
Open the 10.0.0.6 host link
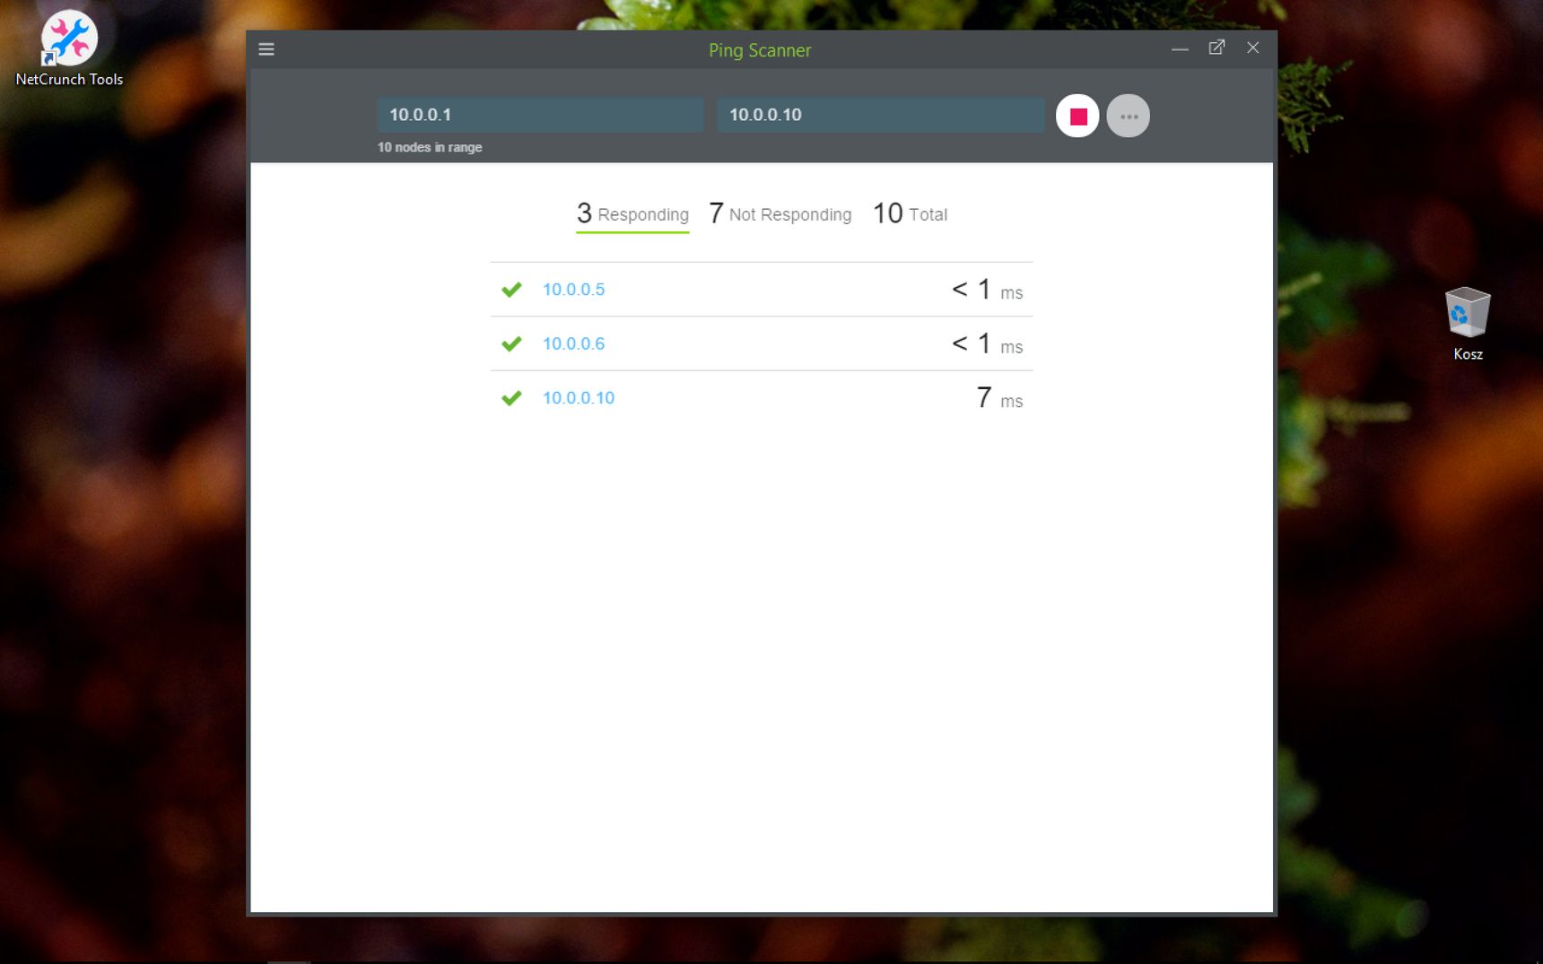pos(574,343)
